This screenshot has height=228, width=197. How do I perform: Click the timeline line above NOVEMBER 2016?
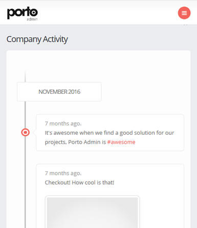(x=25, y=76)
